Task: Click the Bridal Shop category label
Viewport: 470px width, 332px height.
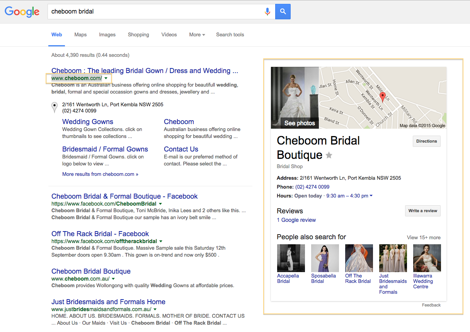Action: click(x=290, y=167)
